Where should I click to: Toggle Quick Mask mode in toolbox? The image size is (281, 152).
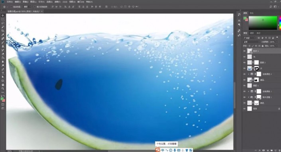(3, 104)
